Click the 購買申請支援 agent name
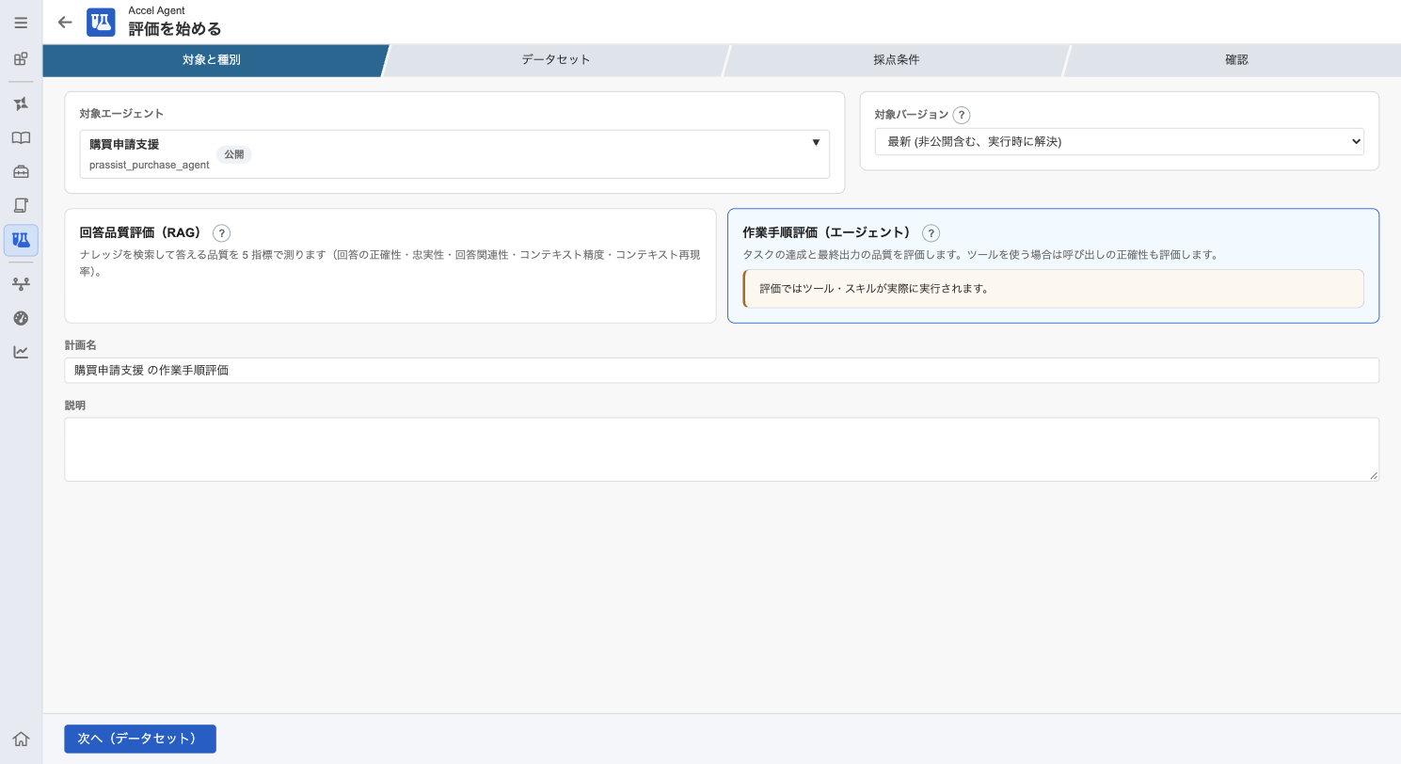The width and height of the screenshot is (1401, 764). (124, 144)
